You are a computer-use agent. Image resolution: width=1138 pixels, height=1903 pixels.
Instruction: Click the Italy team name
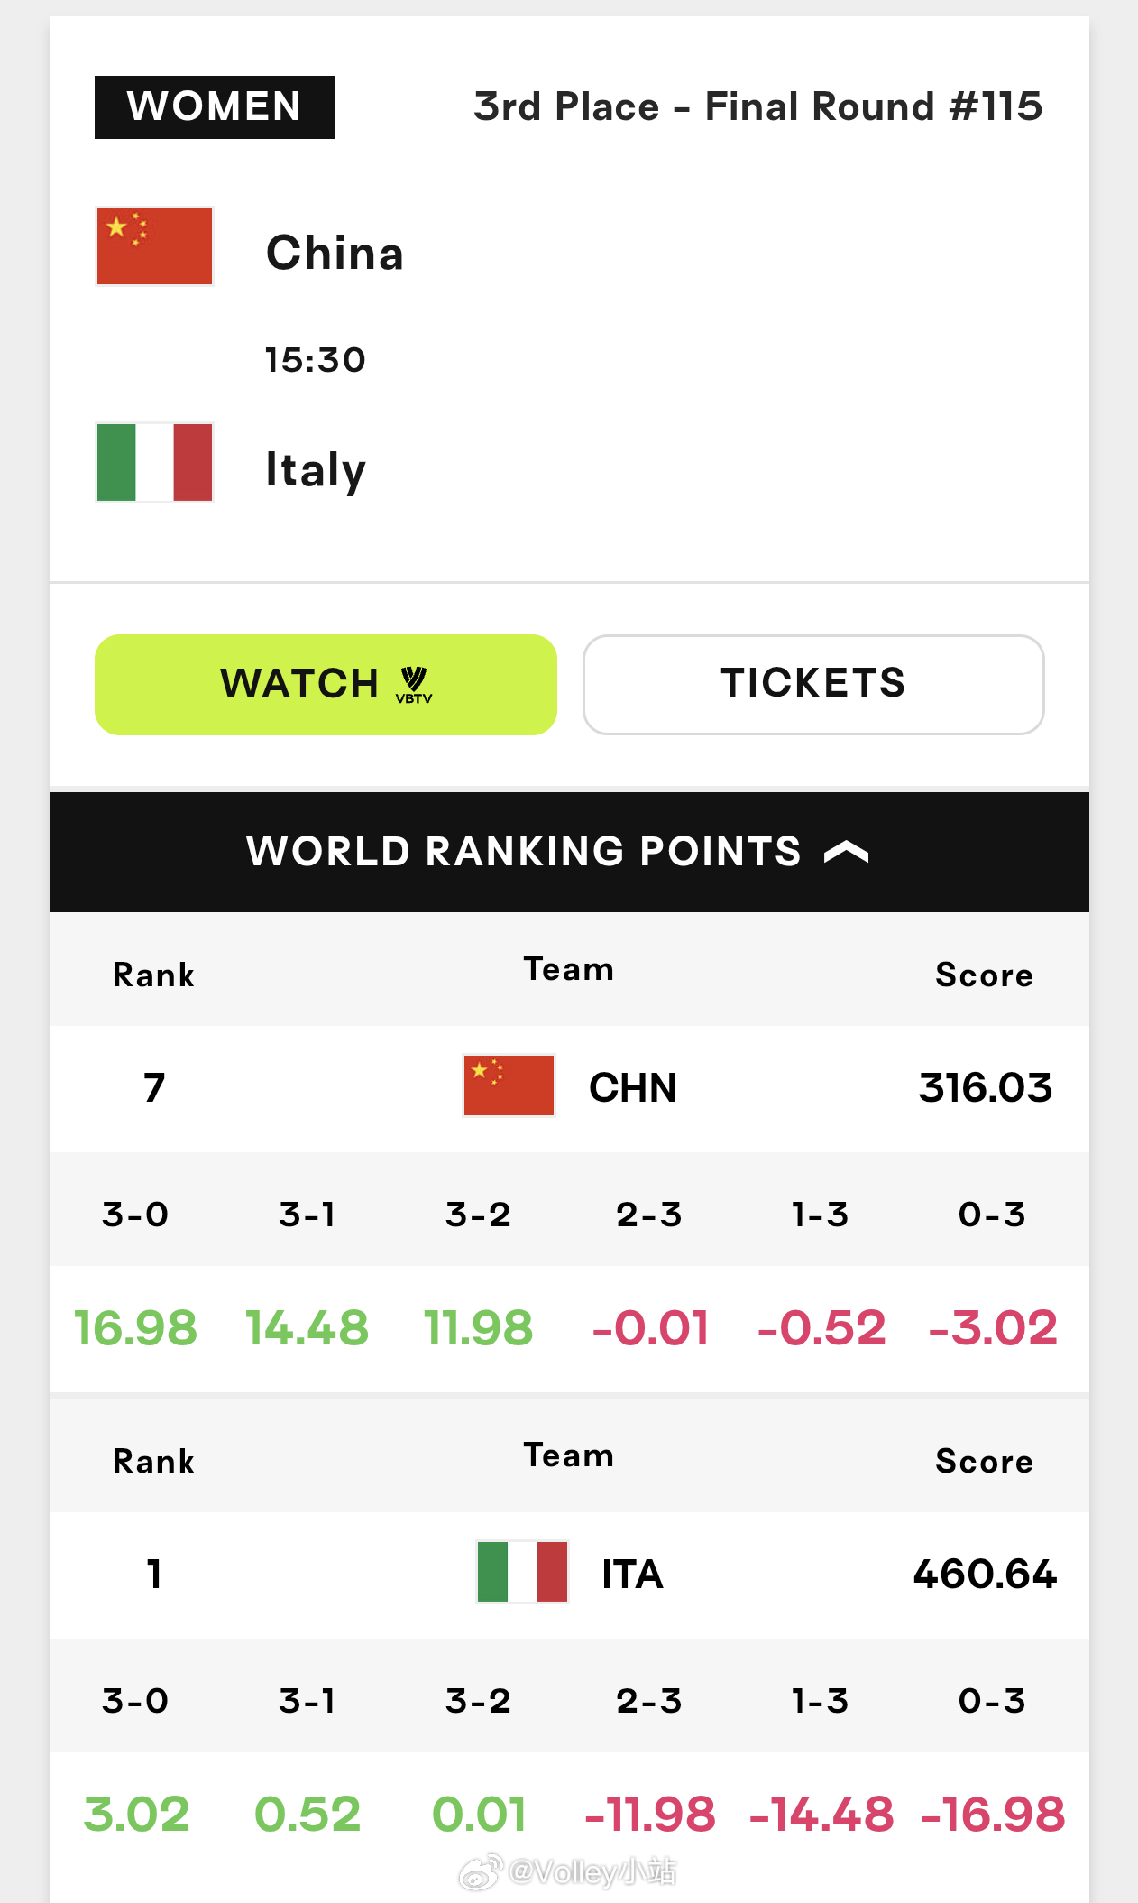point(316,470)
